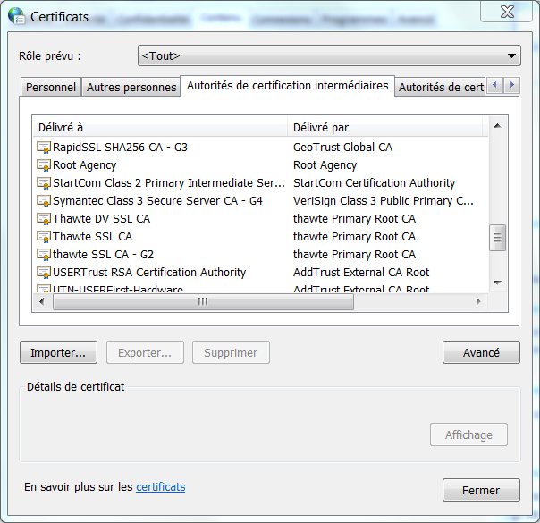
Task: Click the Supprimer button
Action: pyautogui.click(x=231, y=352)
